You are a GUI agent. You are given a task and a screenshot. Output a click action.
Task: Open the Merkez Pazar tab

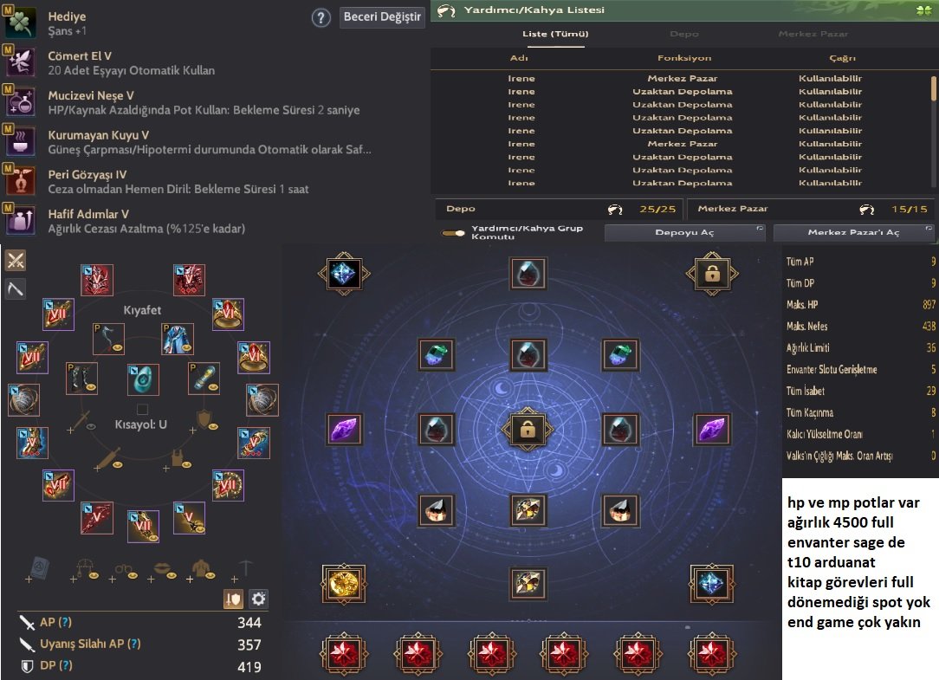(x=813, y=34)
